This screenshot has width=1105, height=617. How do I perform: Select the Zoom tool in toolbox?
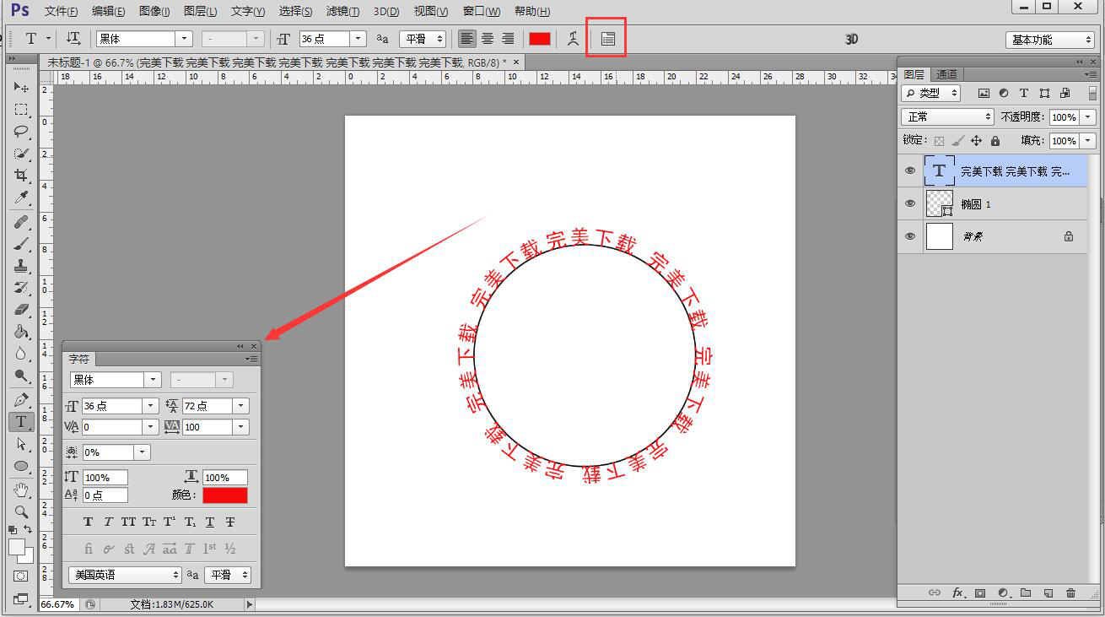(x=21, y=511)
